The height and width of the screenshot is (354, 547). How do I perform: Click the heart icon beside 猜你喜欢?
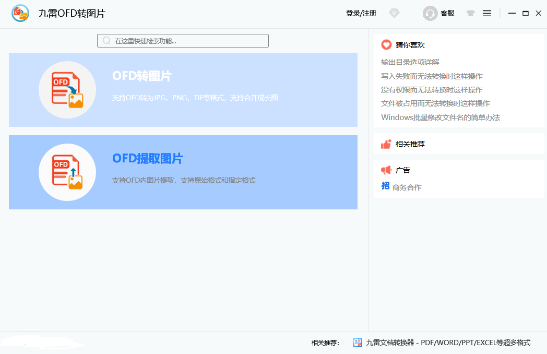click(386, 45)
